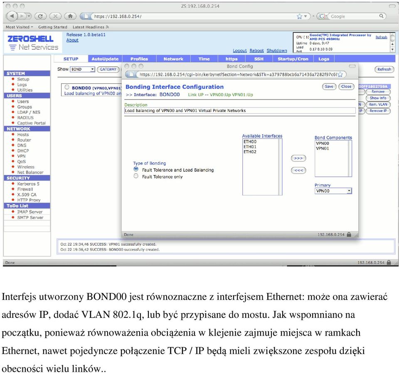399x373 pixels.
Task: Open the Primary VPN00 dropdown
Action: 333,191
